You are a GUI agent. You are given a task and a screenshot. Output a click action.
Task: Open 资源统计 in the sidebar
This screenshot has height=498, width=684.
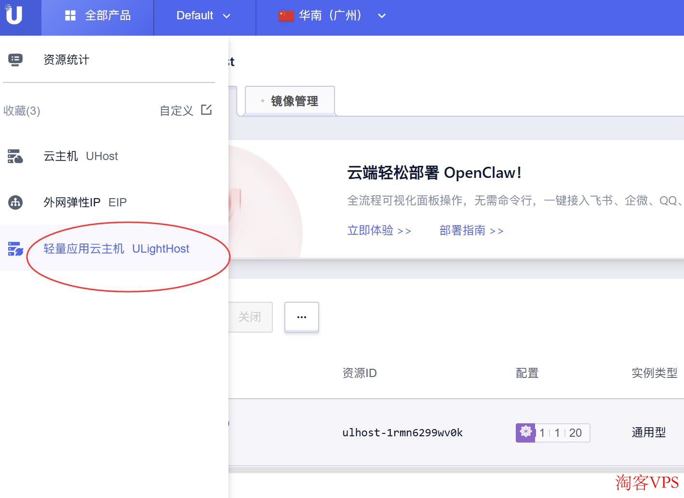coord(67,60)
